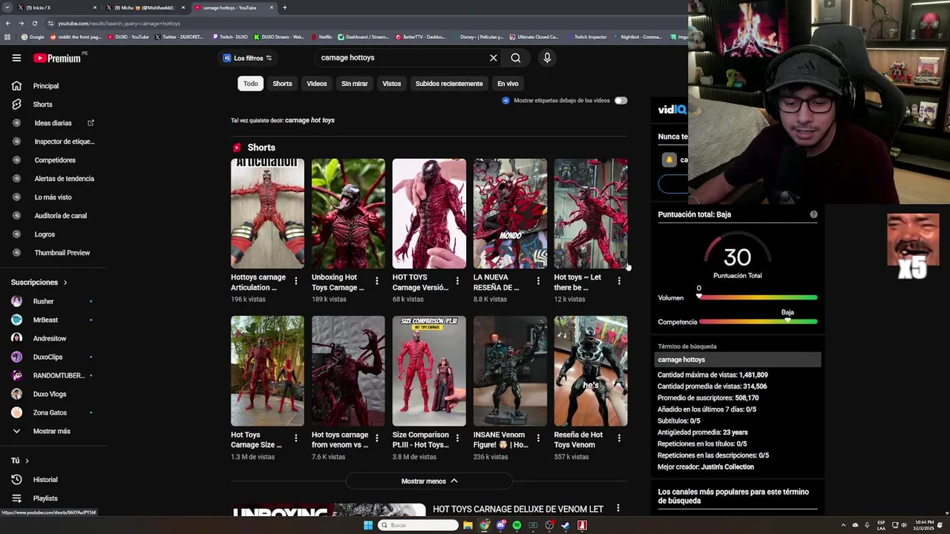Screen dimensions: 950x534
Task: Open Thumbnail Preview in sidebar
Action: tap(62, 253)
